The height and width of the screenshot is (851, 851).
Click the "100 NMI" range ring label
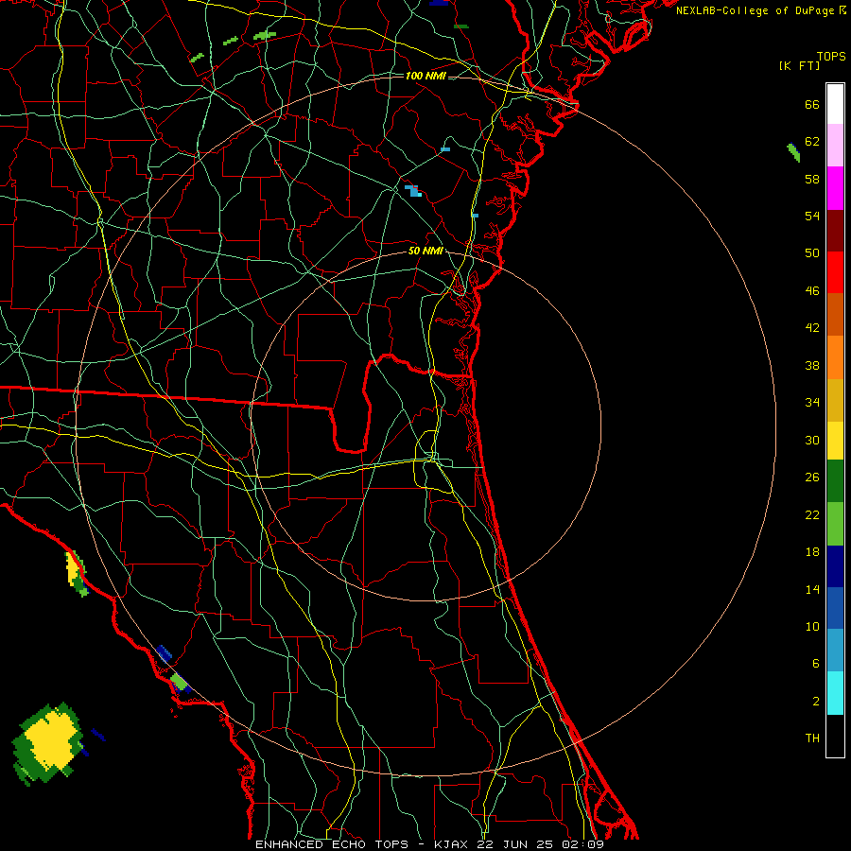(425, 76)
